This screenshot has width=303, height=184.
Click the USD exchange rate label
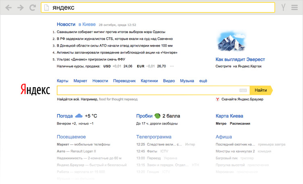pyautogui.click(x=107, y=66)
